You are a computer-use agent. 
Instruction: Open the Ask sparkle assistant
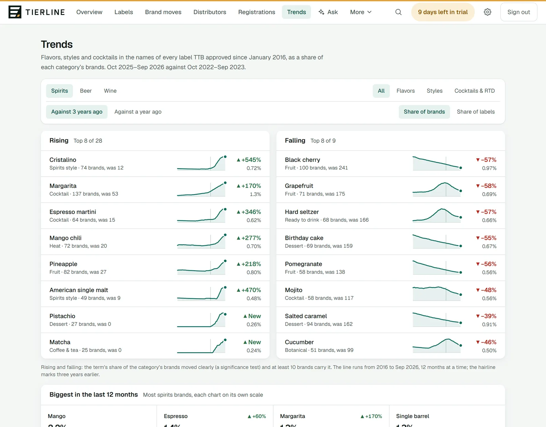point(328,12)
